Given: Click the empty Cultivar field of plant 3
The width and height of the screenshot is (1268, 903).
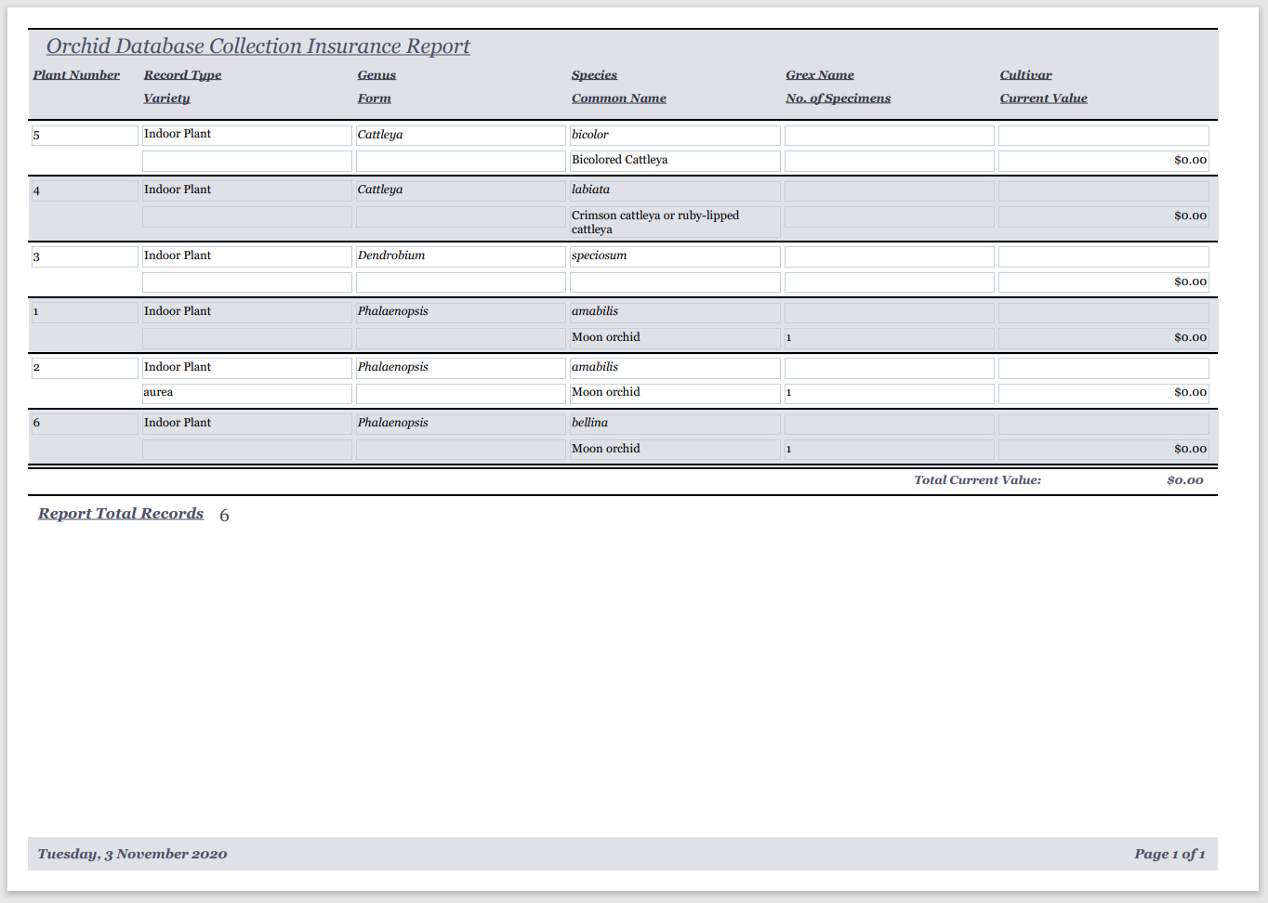Looking at the screenshot, I should click(x=1103, y=257).
